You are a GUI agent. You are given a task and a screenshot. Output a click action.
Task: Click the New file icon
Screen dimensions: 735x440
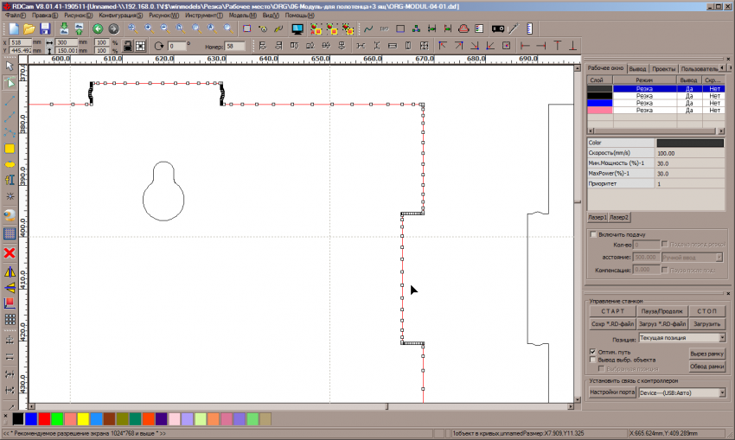click(14, 29)
